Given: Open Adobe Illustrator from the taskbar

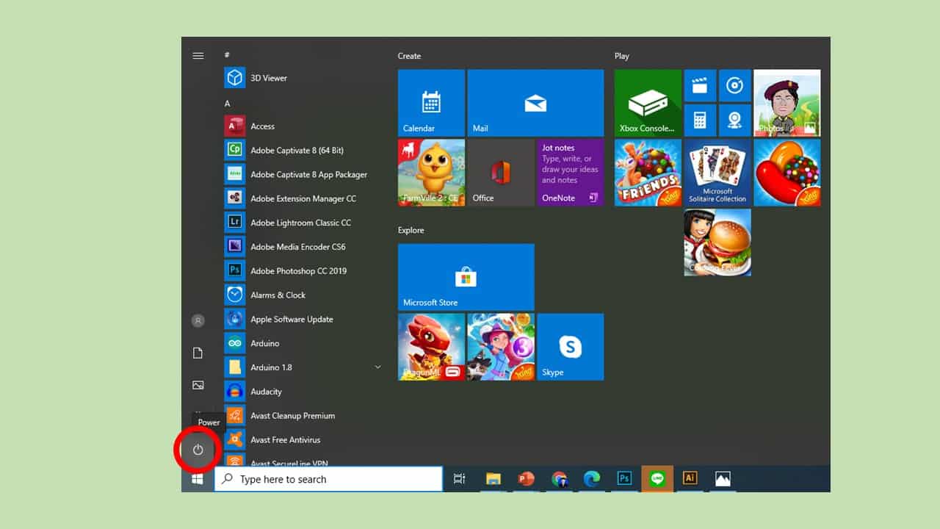Looking at the screenshot, I should [690, 479].
